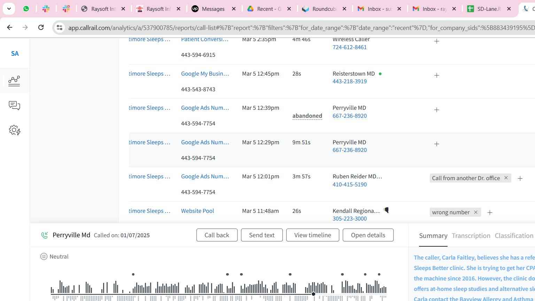
Task: Click the green status dot by Reisterstown MD
Action: coord(380,74)
